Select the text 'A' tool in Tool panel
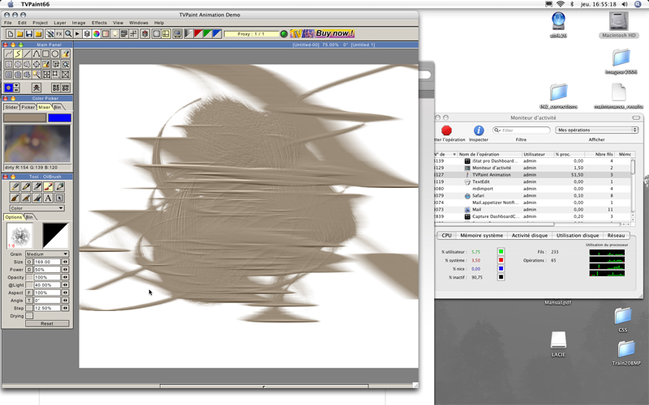 [x=48, y=198]
